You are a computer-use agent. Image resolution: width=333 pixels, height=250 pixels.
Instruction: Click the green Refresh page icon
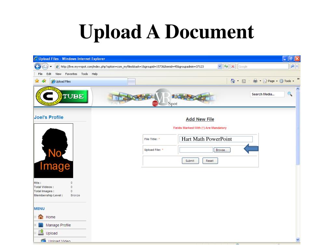[x=226, y=66]
